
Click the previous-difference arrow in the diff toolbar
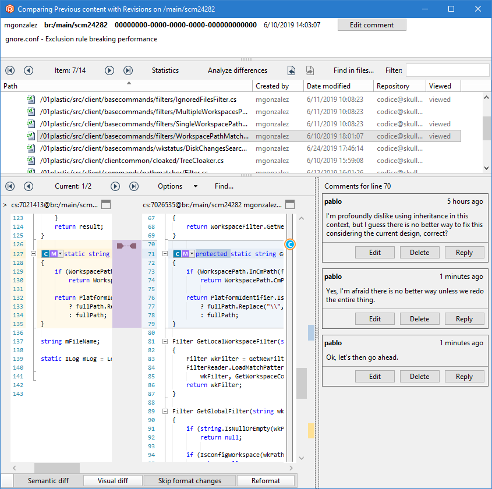point(28,186)
